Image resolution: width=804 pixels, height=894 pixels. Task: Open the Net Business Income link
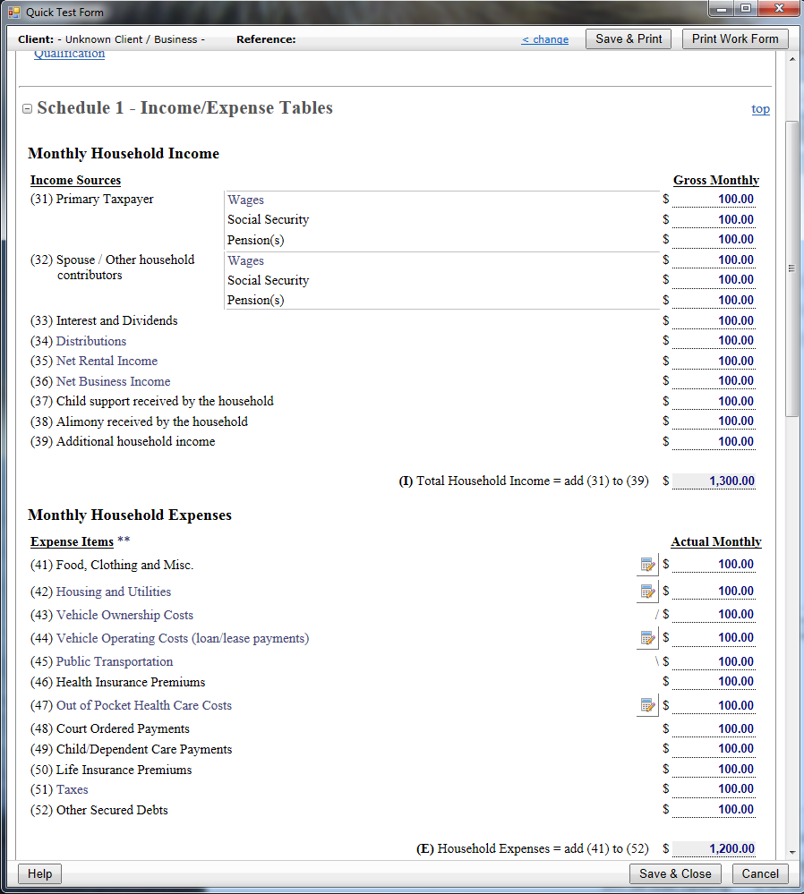point(113,381)
